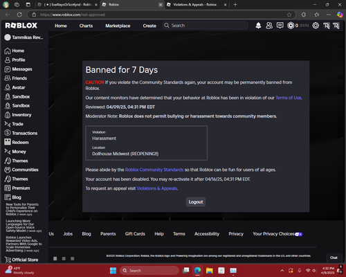Open Trade in the left sidebar
The image size is (346, 277).
coord(14,124)
